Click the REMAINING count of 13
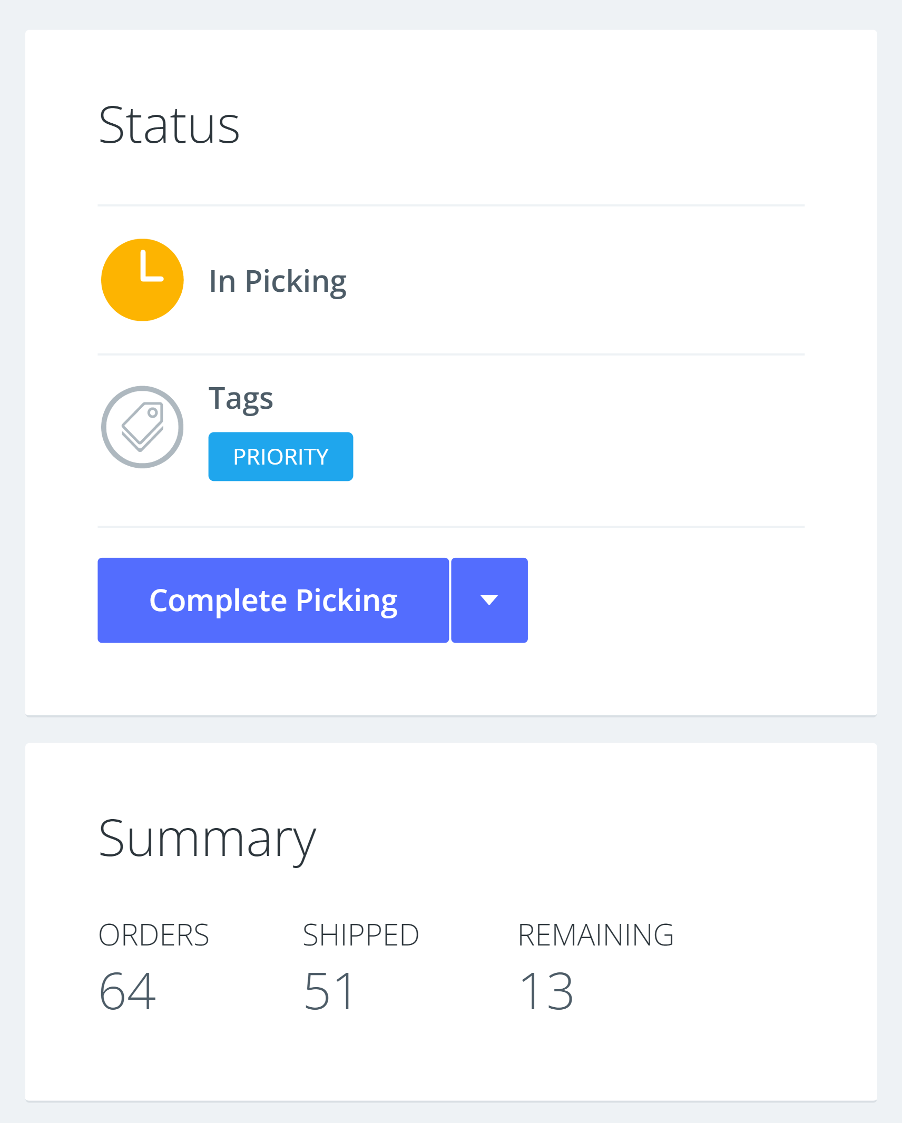Viewport: 902px width, 1123px height. click(x=546, y=991)
